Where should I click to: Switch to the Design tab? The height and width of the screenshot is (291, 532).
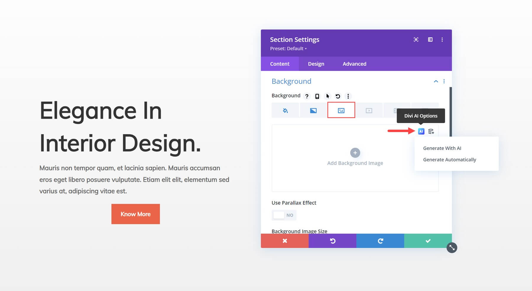[x=316, y=64]
